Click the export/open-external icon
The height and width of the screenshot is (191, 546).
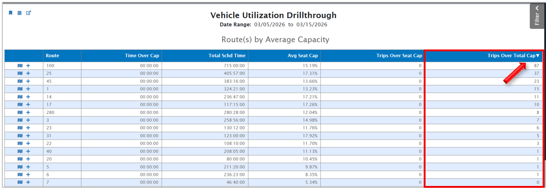[x=28, y=13]
